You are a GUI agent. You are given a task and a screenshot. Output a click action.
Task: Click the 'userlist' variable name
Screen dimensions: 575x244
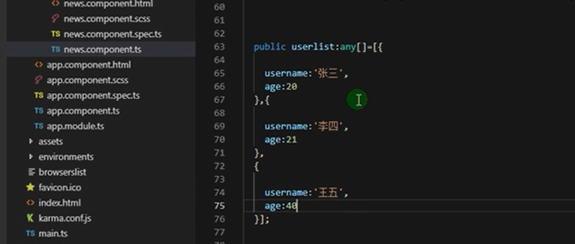pos(313,47)
